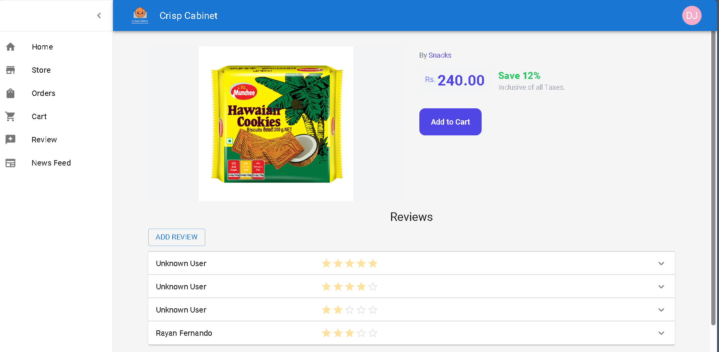
Task: Follow the Snacks category link
Action: [x=440, y=55]
